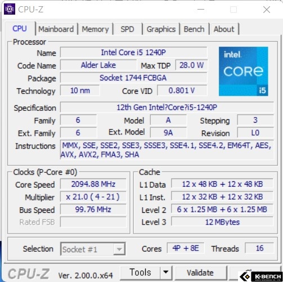Screen dimensions: 283x282
Task: Click the Revision value L0
Action: tap(255, 133)
